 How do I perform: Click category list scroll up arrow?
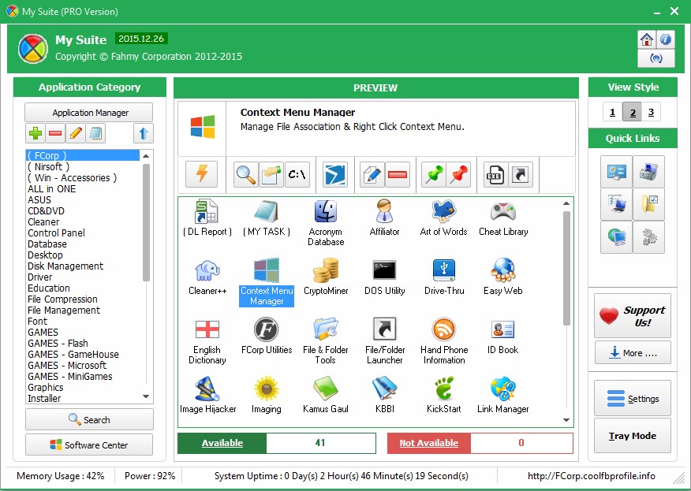click(x=146, y=156)
